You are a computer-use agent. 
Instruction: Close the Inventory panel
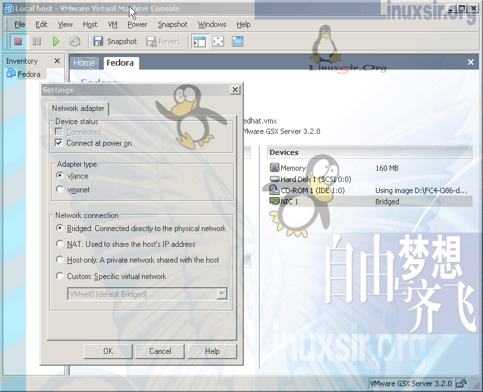click(57, 61)
